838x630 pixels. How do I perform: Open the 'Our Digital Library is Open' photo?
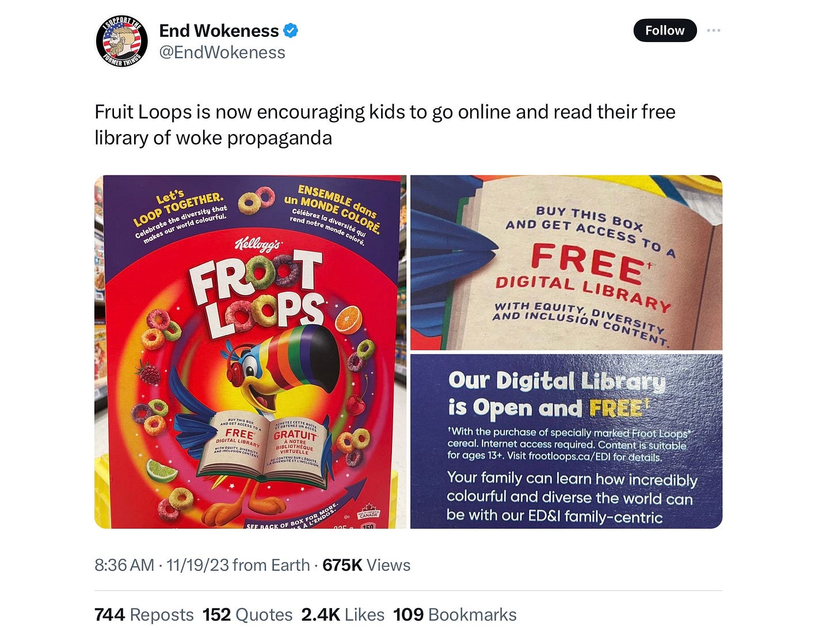(x=566, y=441)
